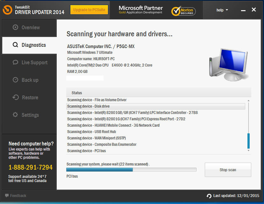Close the Driver Updater window
This screenshot has height=204, width=264.
click(x=254, y=10)
